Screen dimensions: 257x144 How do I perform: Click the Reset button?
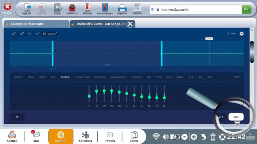[231, 34]
